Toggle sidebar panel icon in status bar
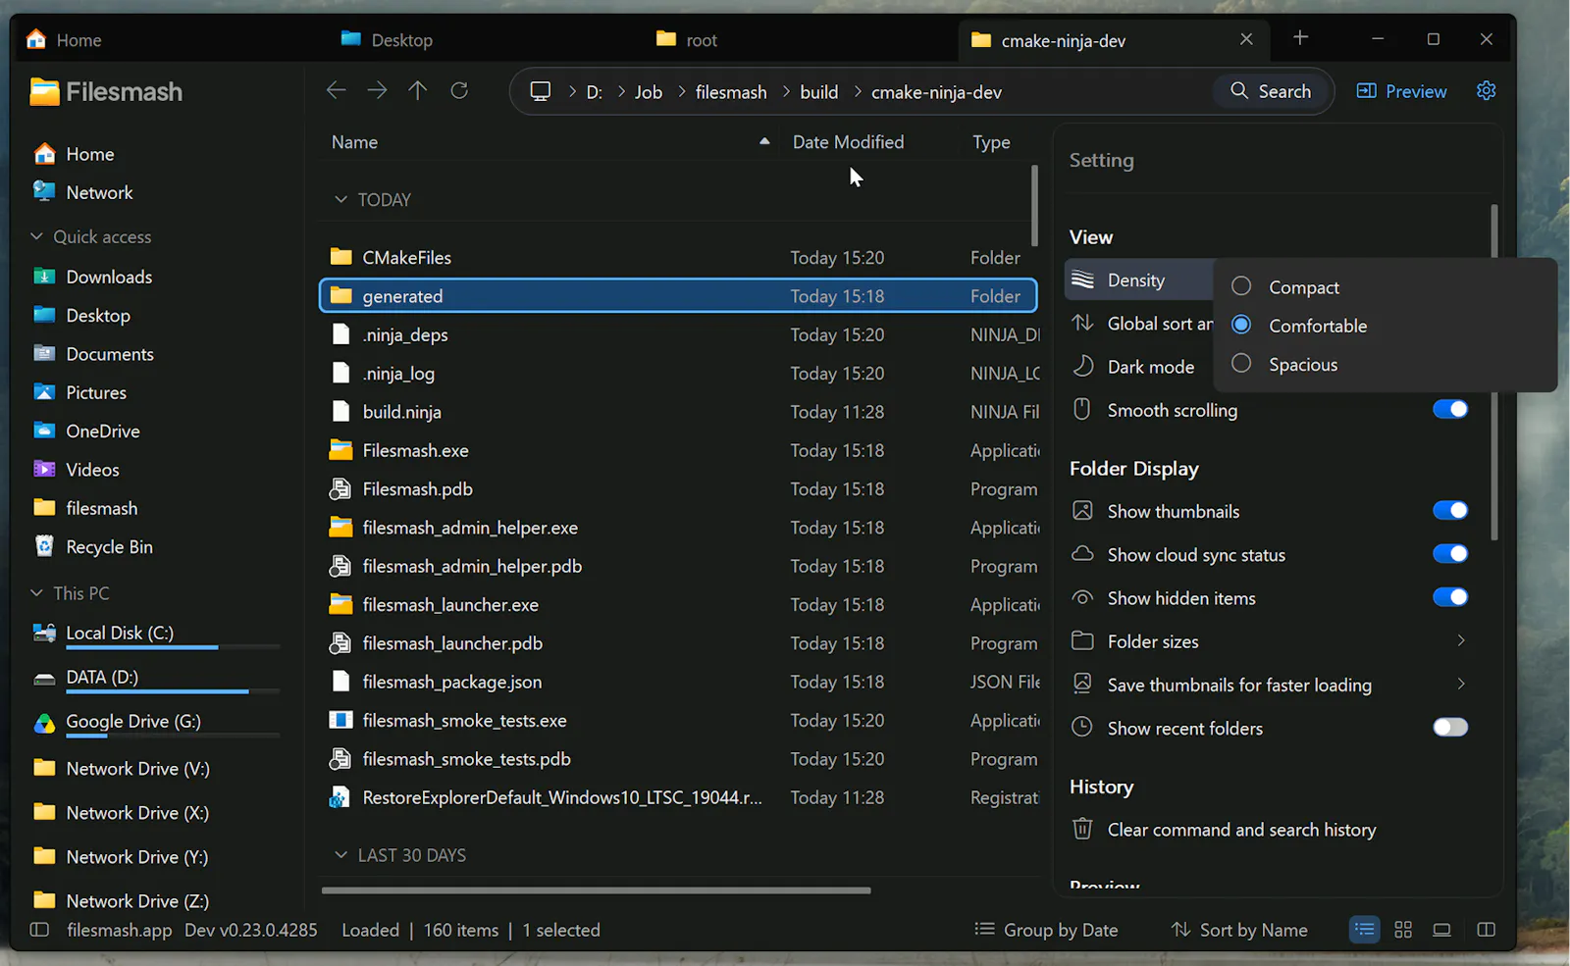The width and height of the screenshot is (1570, 966). coord(39,929)
